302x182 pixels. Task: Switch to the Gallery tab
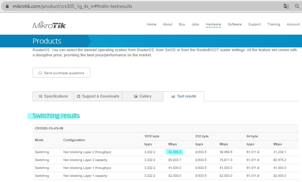point(142,96)
